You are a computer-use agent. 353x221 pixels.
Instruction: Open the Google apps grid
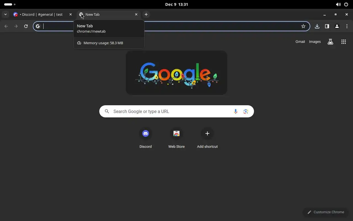pos(344,42)
